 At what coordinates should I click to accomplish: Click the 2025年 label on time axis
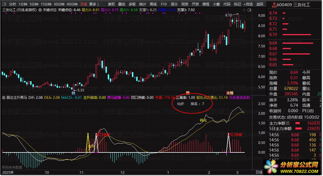(8, 173)
